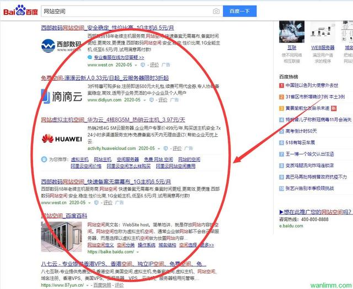
Task: Open 互联 sidebar link
Action: coord(292,47)
